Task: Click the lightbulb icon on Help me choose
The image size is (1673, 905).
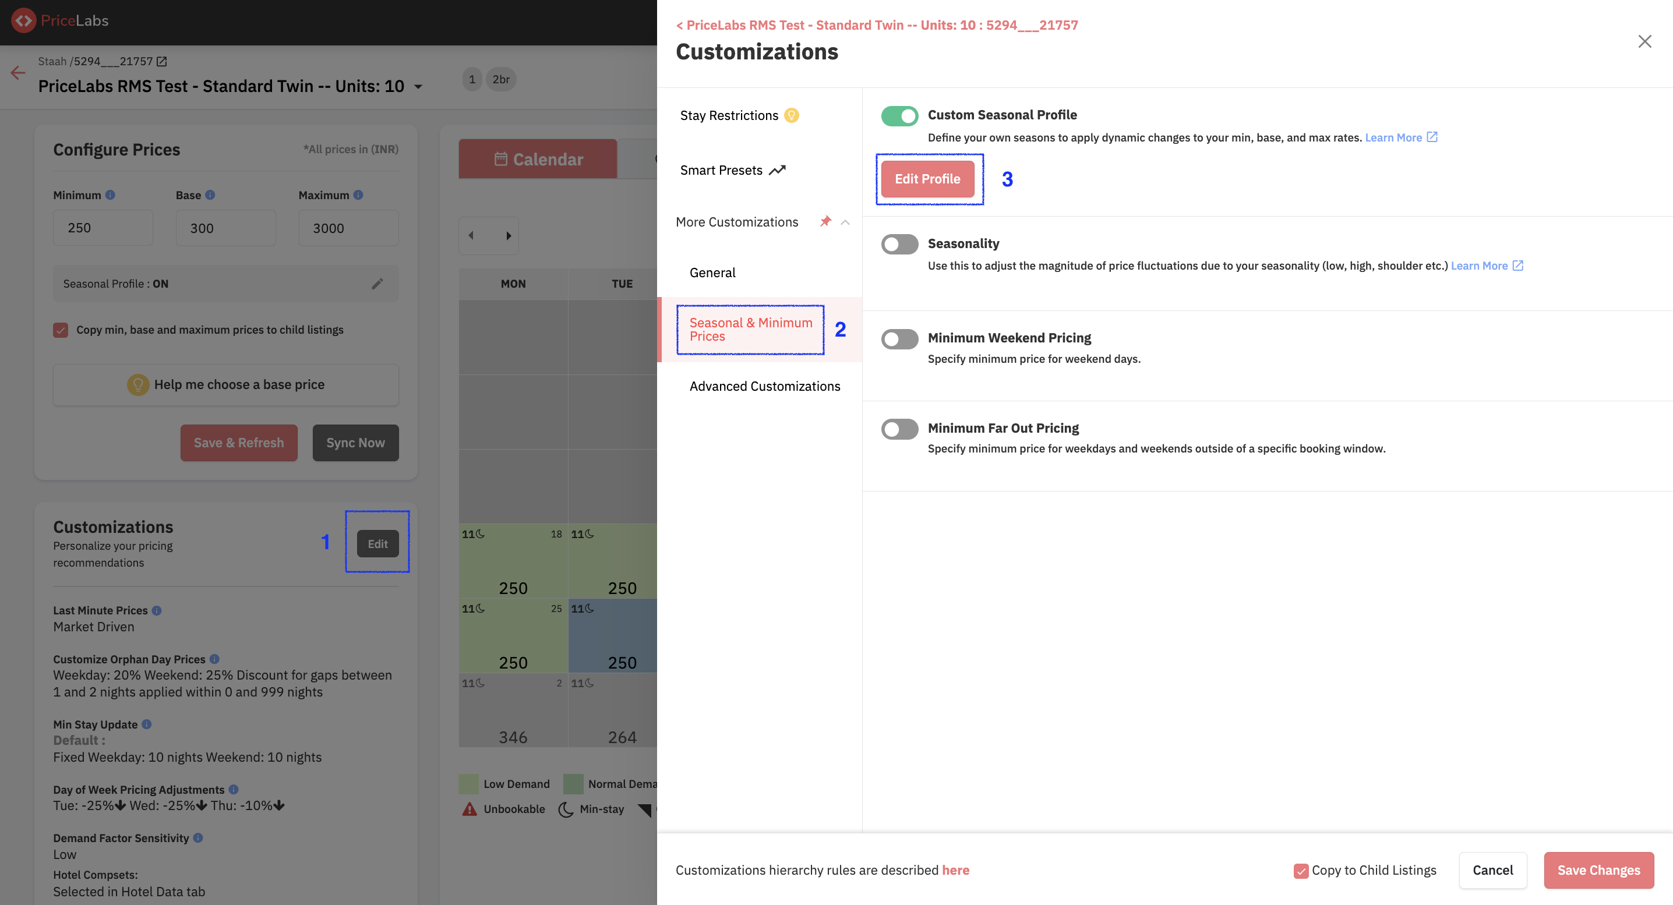Action: click(137, 385)
